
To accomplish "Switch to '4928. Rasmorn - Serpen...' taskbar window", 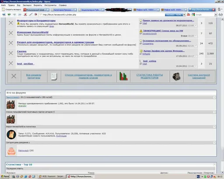I will (x=52, y=176).
